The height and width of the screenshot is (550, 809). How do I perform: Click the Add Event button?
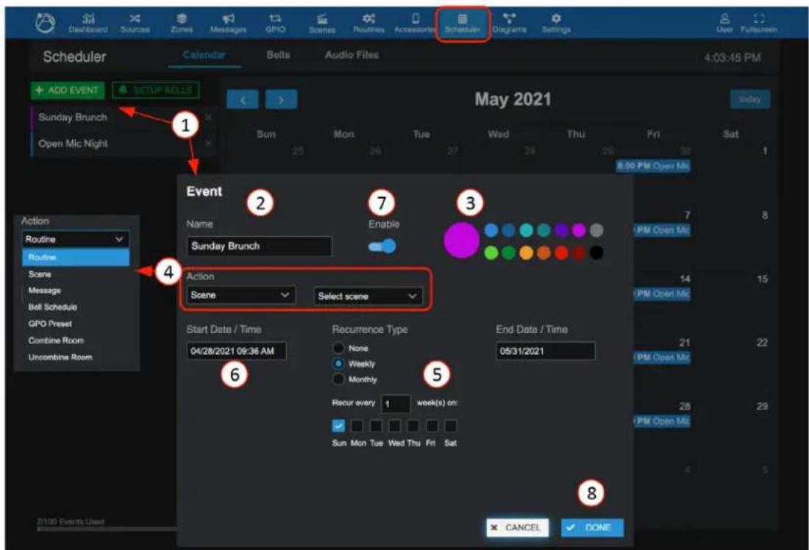(68, 90)
